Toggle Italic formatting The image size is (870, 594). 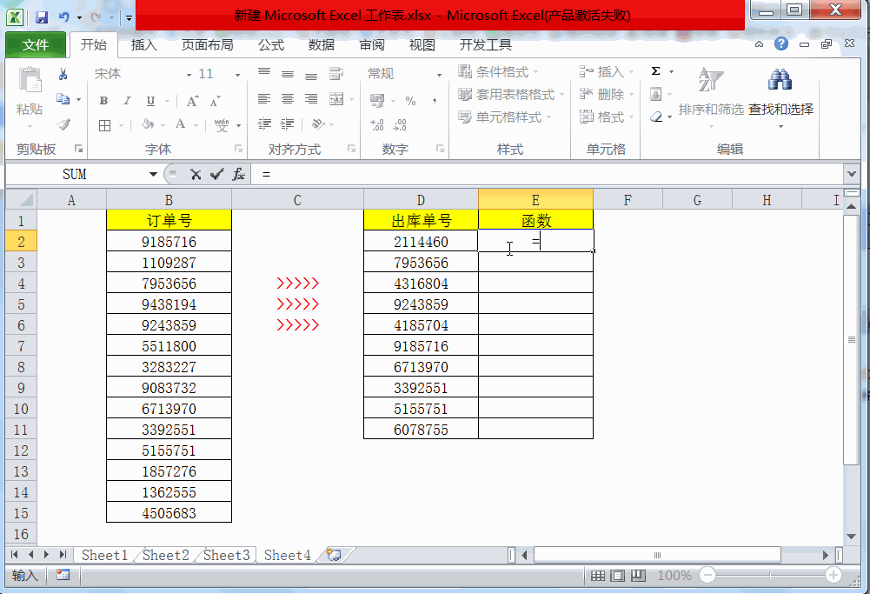(127, 101)
